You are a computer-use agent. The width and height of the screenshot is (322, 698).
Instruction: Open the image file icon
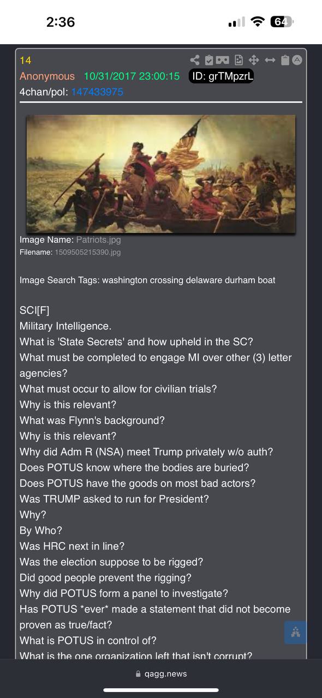pos(238,61)
